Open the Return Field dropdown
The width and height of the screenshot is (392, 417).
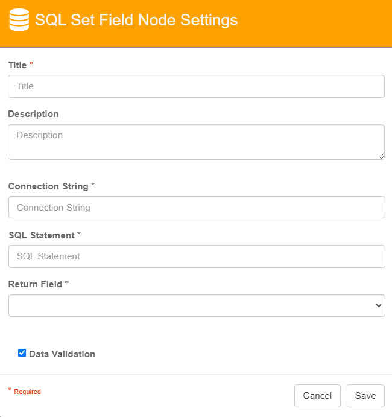197,305
